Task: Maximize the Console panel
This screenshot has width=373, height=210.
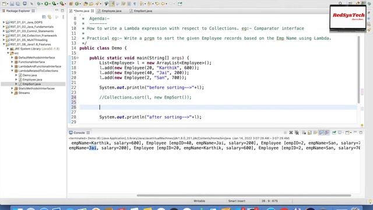Action: pyautogui.click(x=361, y=132)
